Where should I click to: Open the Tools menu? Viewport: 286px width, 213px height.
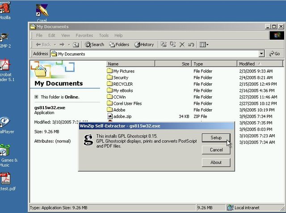click(x=104, y=35)
